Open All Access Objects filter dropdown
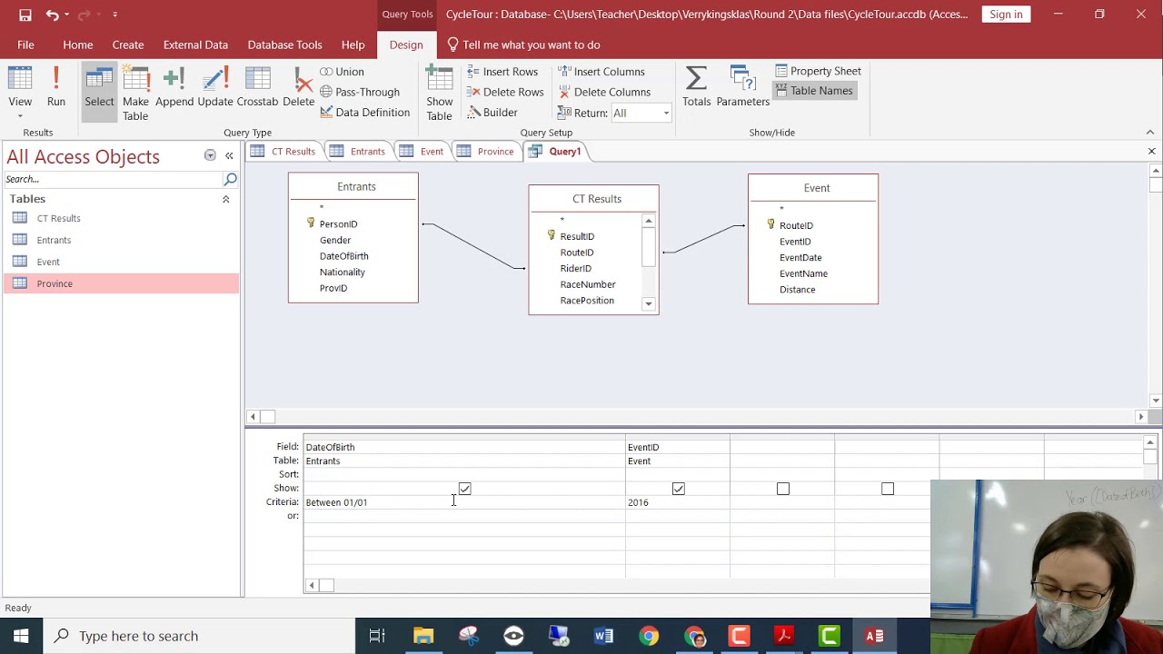The width and height of the screenshot is (1163, 654). click(x=210, y=155)
